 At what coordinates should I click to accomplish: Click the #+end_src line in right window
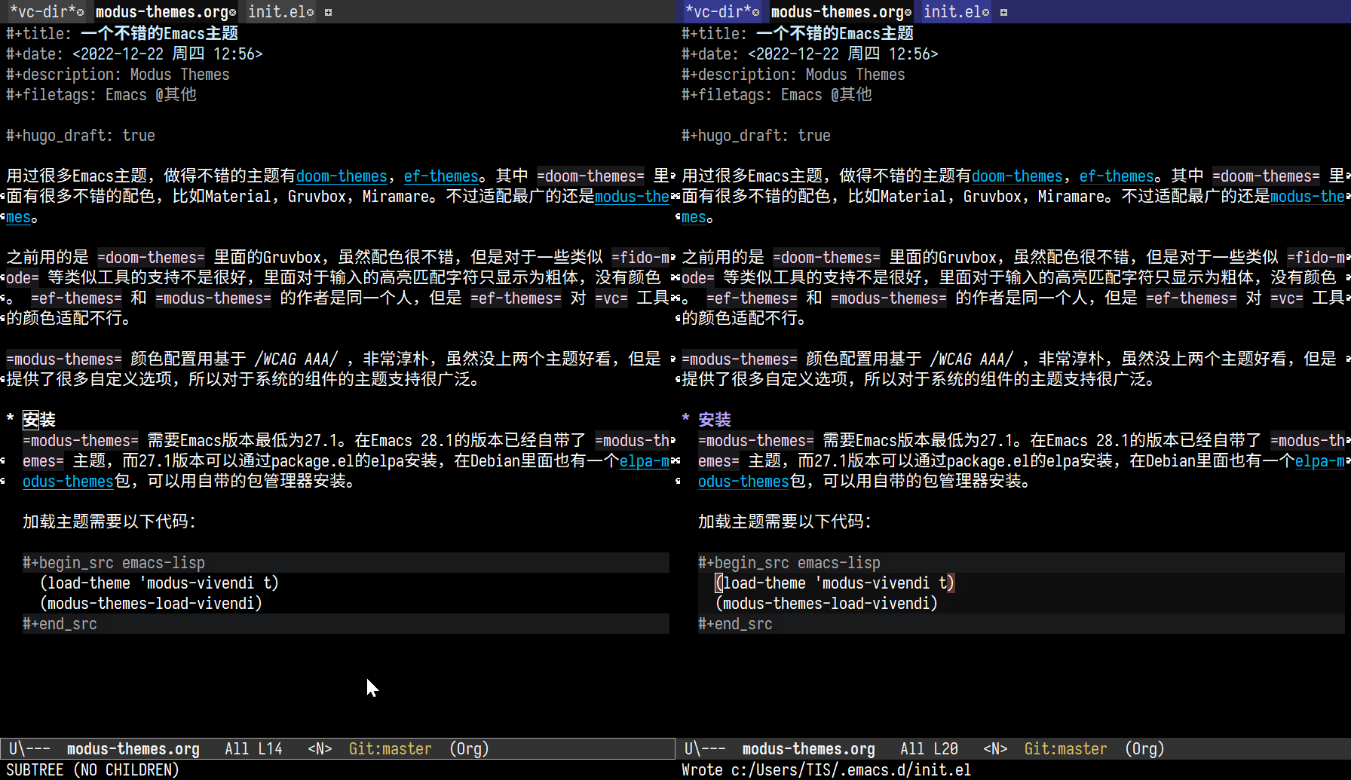point(735,624)
